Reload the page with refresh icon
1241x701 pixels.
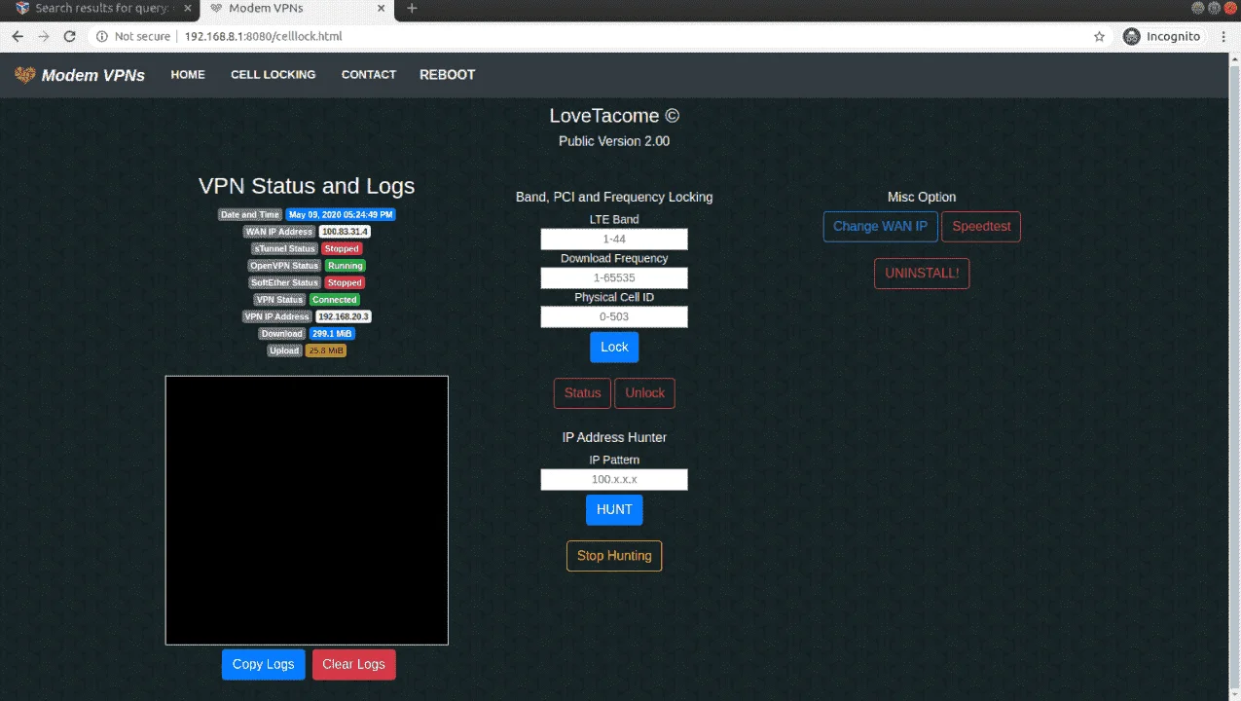[x=69, y=36]
